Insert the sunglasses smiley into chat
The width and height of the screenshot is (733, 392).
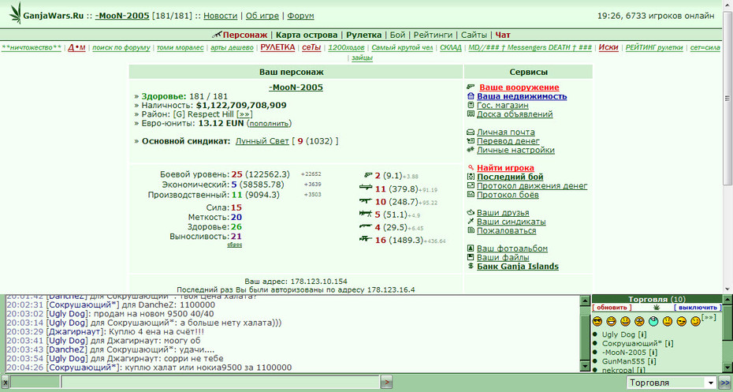pyautogui.click(x=597, y=321)
